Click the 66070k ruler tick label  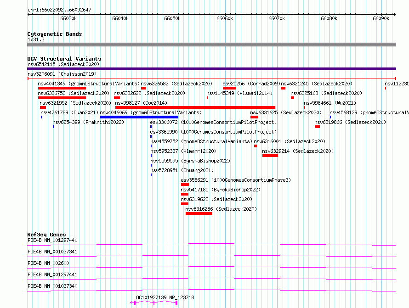click(277, 18)
